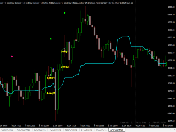The height and width of the screenshot is (132, 176).
Task: Click the 1844.60 price scale label
Action: tap(171, 121)
